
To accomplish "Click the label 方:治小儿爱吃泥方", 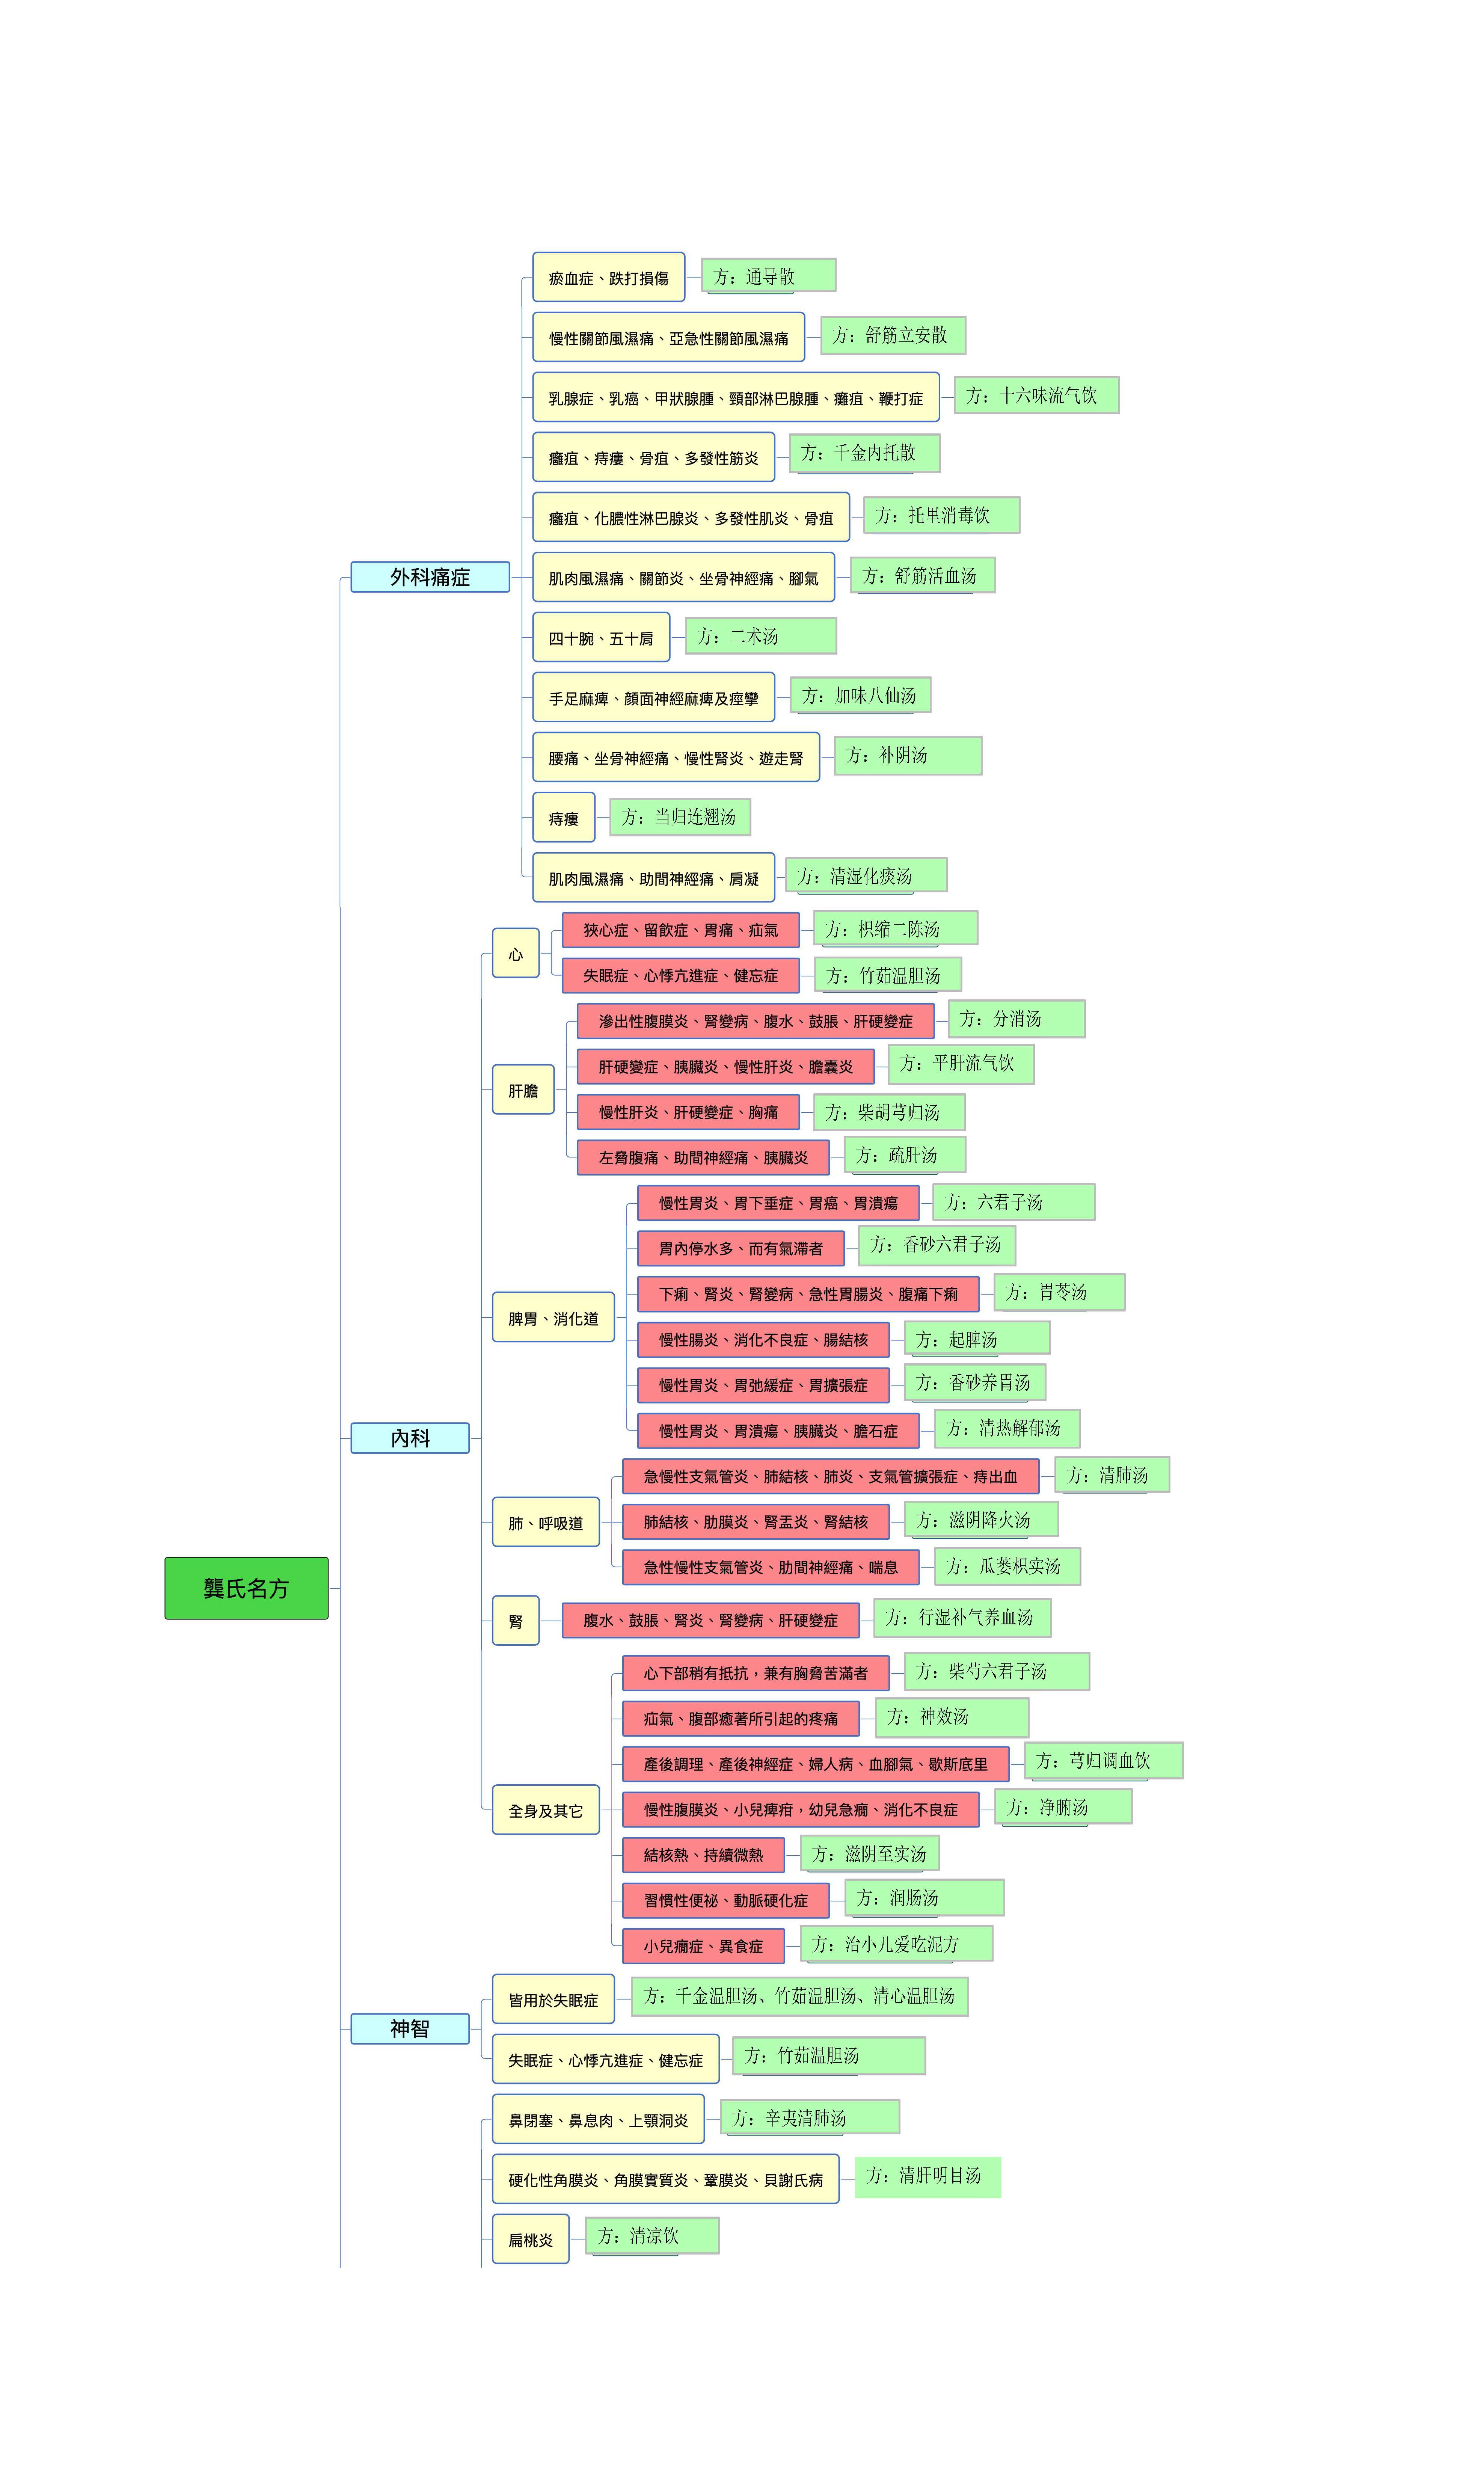I will tap(897, 1944).
